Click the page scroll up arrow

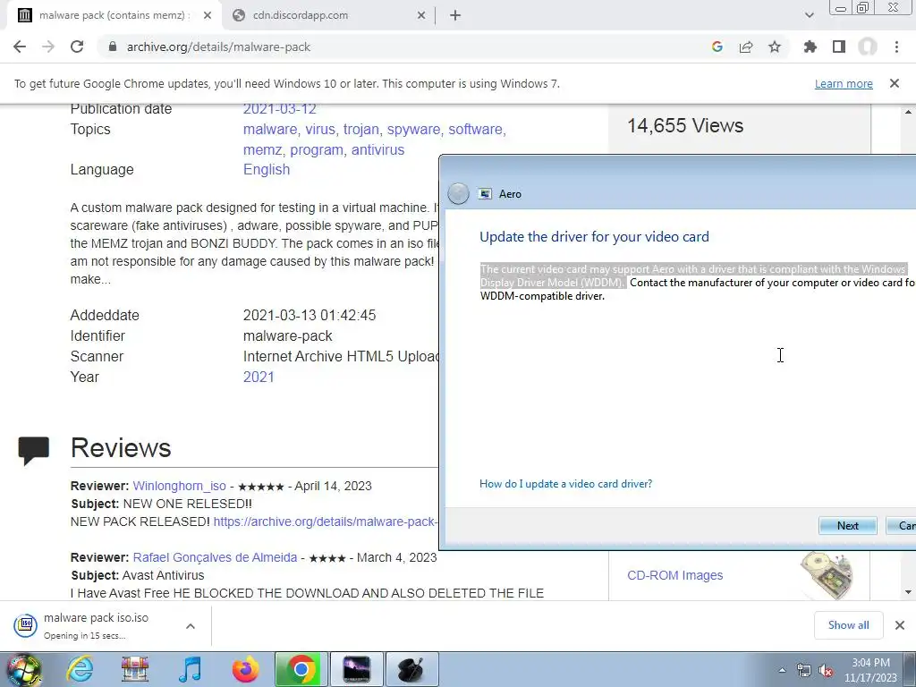pos(908,112)
